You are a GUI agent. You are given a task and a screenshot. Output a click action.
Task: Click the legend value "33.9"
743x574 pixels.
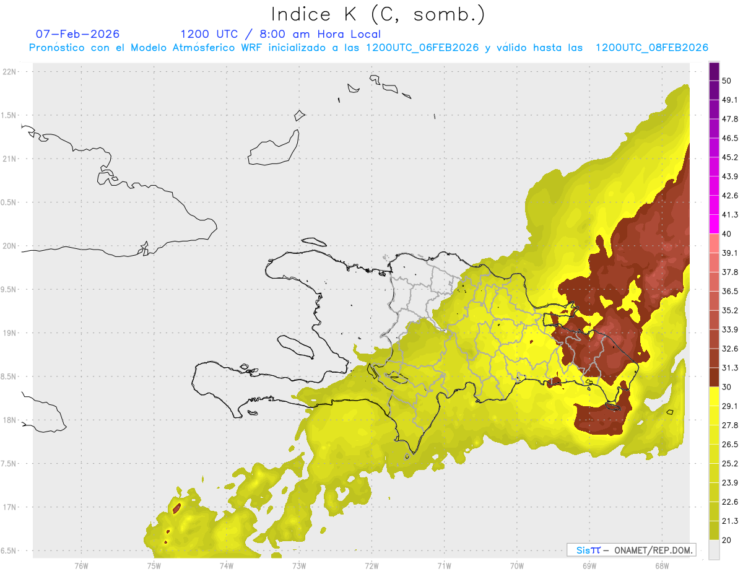click(x=730, y=329)
